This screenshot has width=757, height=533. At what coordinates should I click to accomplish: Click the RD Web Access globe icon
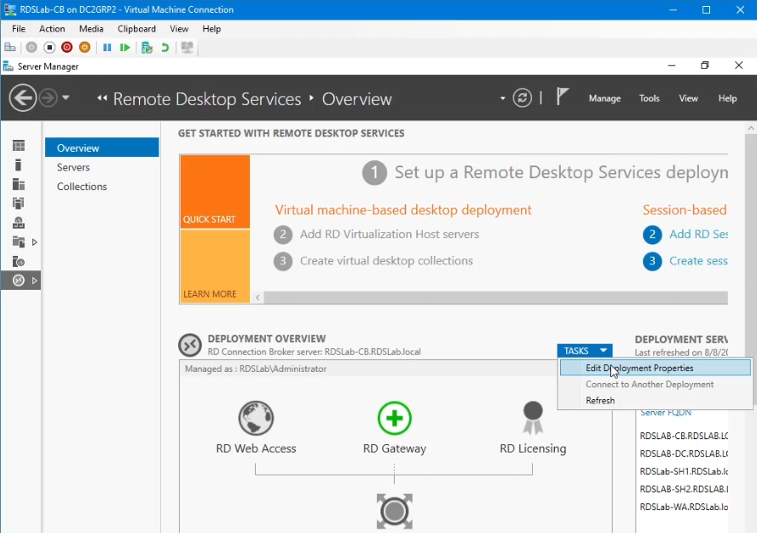[256, 418]
